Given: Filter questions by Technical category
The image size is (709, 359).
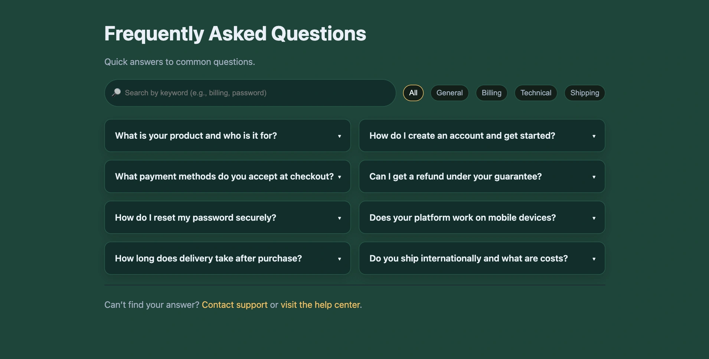Looking at the screenshot, I should pyautogui.click(x=536, y=93).
